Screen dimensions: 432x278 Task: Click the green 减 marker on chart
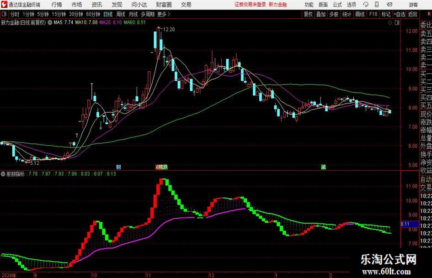[324, 167]
